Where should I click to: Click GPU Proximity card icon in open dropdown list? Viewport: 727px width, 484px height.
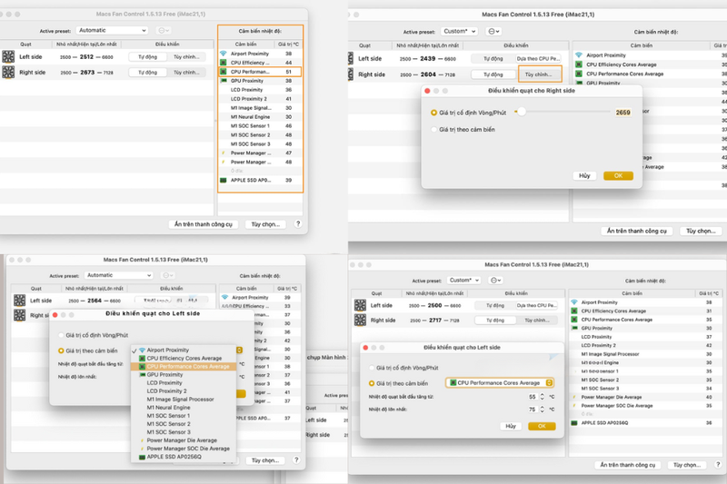click(x=142, y=375)
